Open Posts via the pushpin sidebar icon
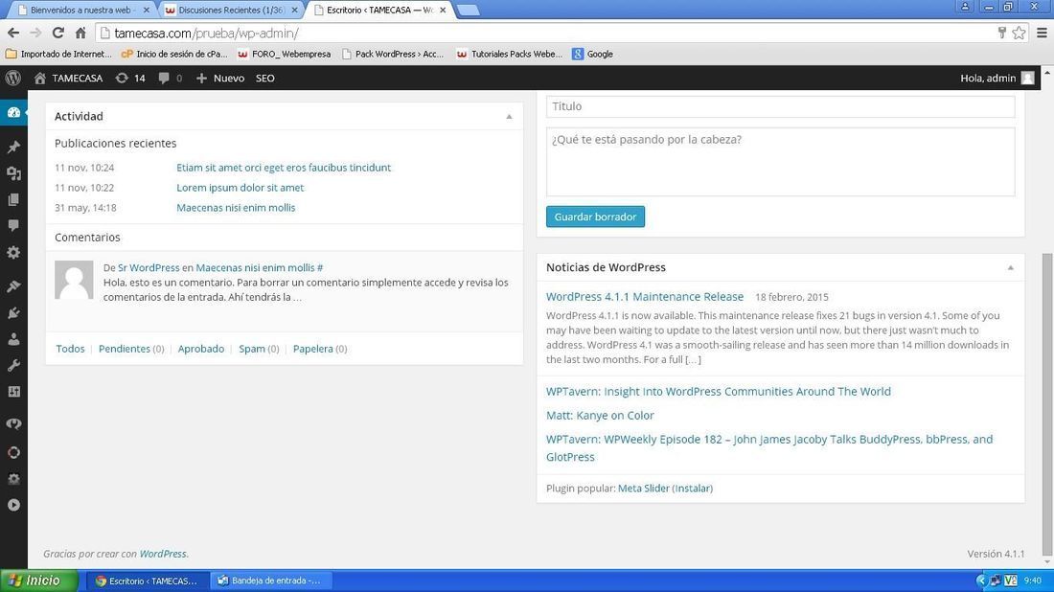1054x592 pixels. point(13,148)
